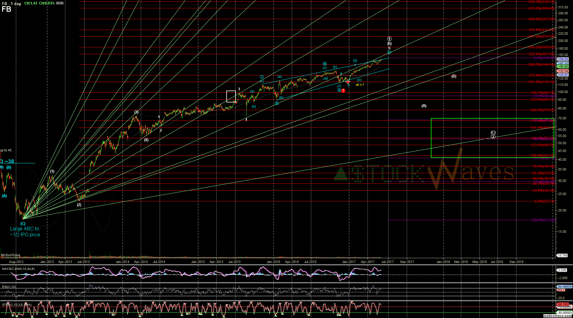The height and width of the screenshot is (318, 573).
Task: Click the red downward triangle marker
Action: point(348,82)
